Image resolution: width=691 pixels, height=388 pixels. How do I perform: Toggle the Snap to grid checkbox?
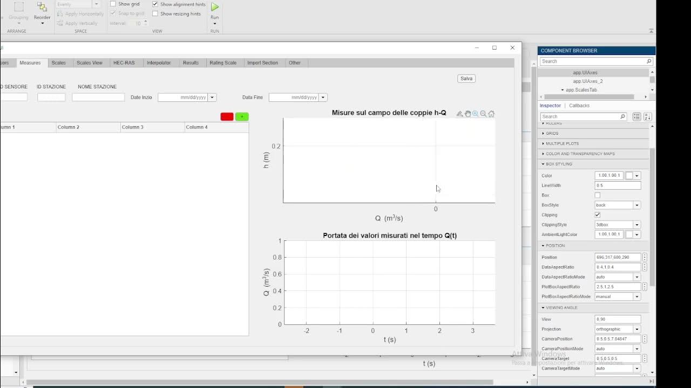tap(113, 13)
